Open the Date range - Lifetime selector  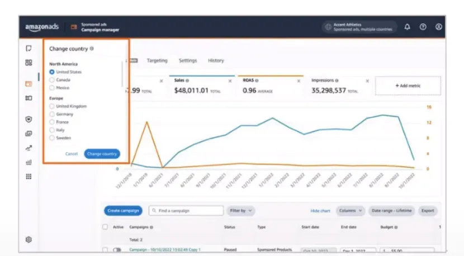391,211
